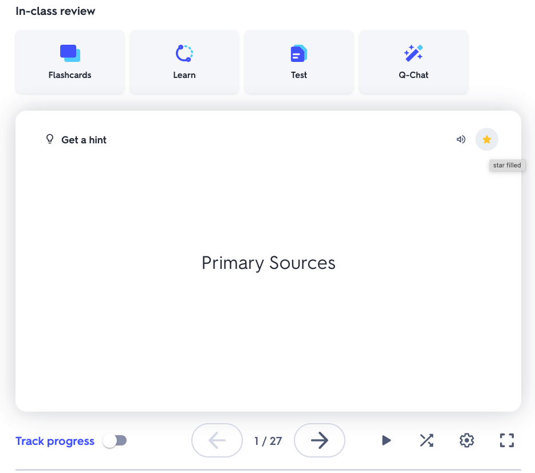The width and height of the screenshot is (535, 473).
Task: Go to the next flashcard
Action: click(319, 440)
